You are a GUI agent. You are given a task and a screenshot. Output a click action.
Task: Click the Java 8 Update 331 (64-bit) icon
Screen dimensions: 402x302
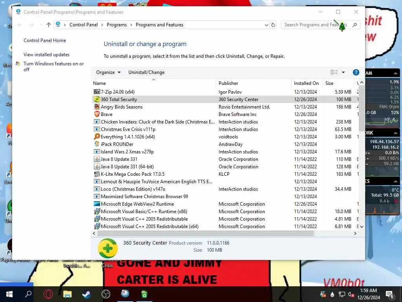(97, 166)
